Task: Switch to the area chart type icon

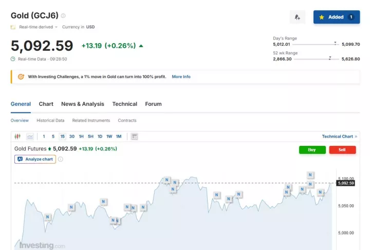Action: [30, 137]
